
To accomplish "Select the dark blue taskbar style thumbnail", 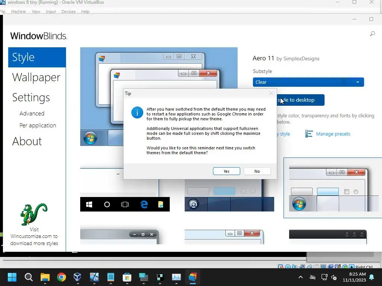I will pyautogui.click(x=229, y=195).
